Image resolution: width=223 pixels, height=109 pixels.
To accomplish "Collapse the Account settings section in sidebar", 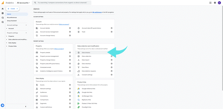I will click(26, 25).
